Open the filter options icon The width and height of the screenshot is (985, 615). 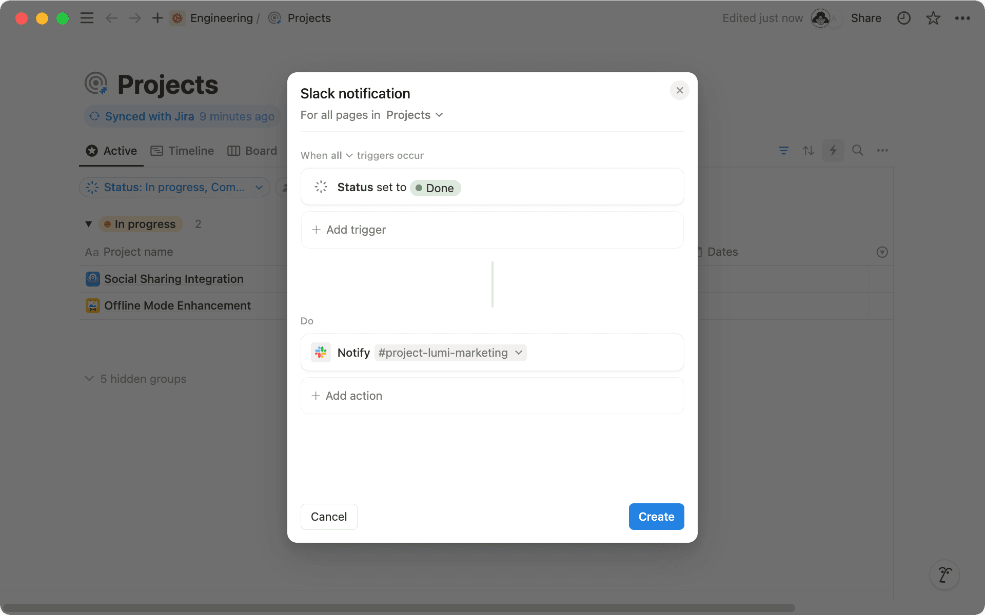pyautogui.click(x=783, y=150)
